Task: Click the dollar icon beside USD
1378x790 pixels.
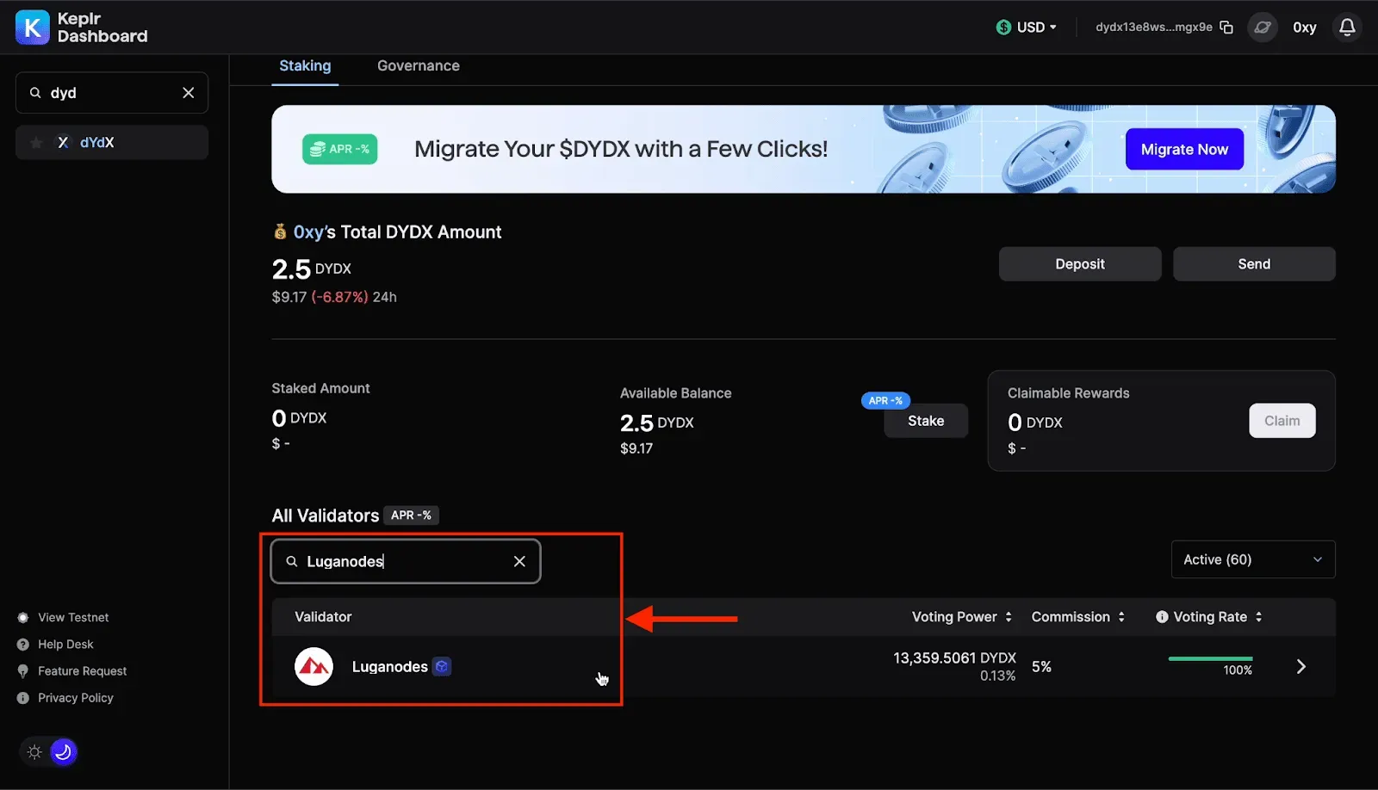Action: click(x=1003, y=28)
